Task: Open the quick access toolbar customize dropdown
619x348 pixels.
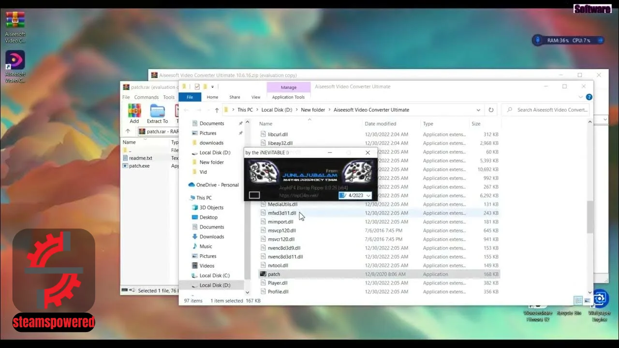Action: point(212,87)
